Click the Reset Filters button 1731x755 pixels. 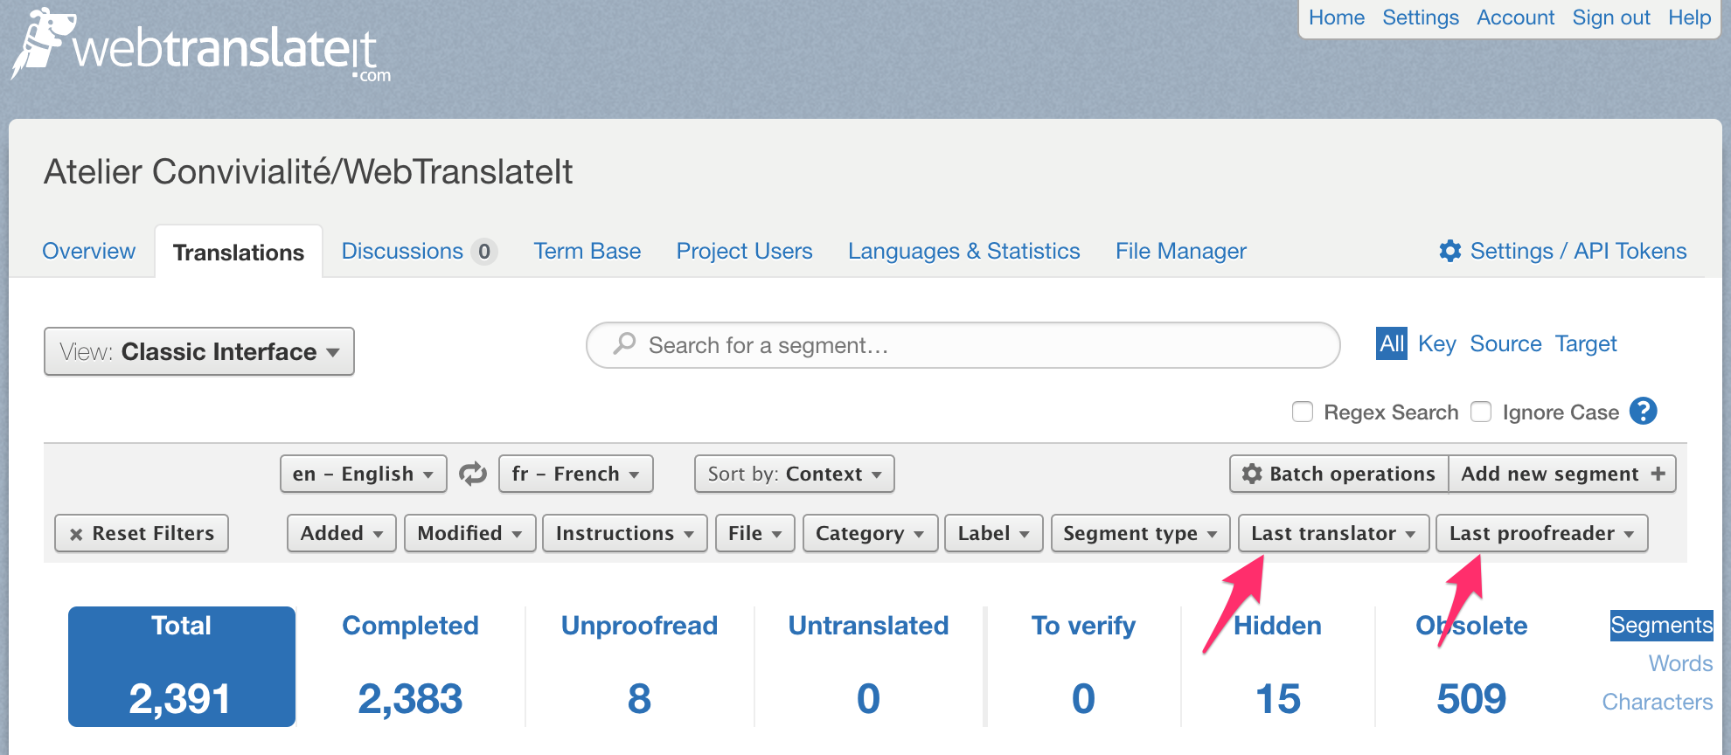(142, 533)
